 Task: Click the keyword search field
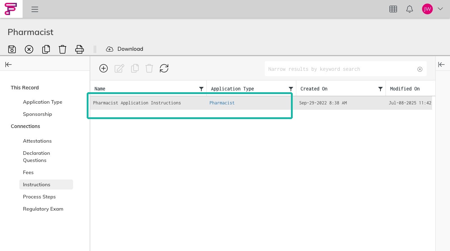tap(341, 69)
